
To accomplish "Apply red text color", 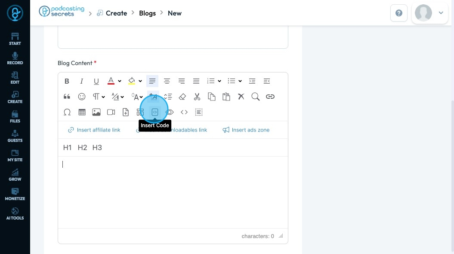I will pos(111,81).
